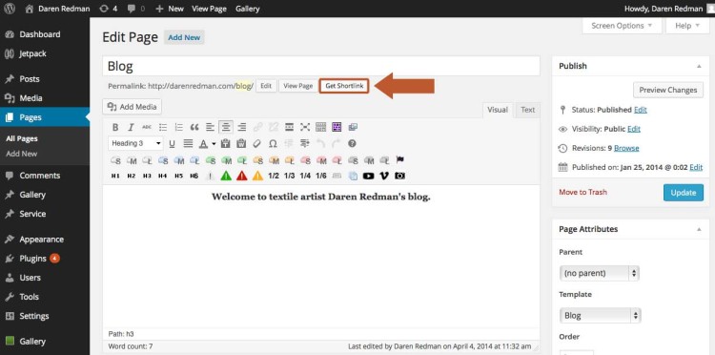The height and width of the screenshot is (355, 715).
Task: Switch to the Visual editor tab
Action: pyautogui.click(x=498, y=110)
